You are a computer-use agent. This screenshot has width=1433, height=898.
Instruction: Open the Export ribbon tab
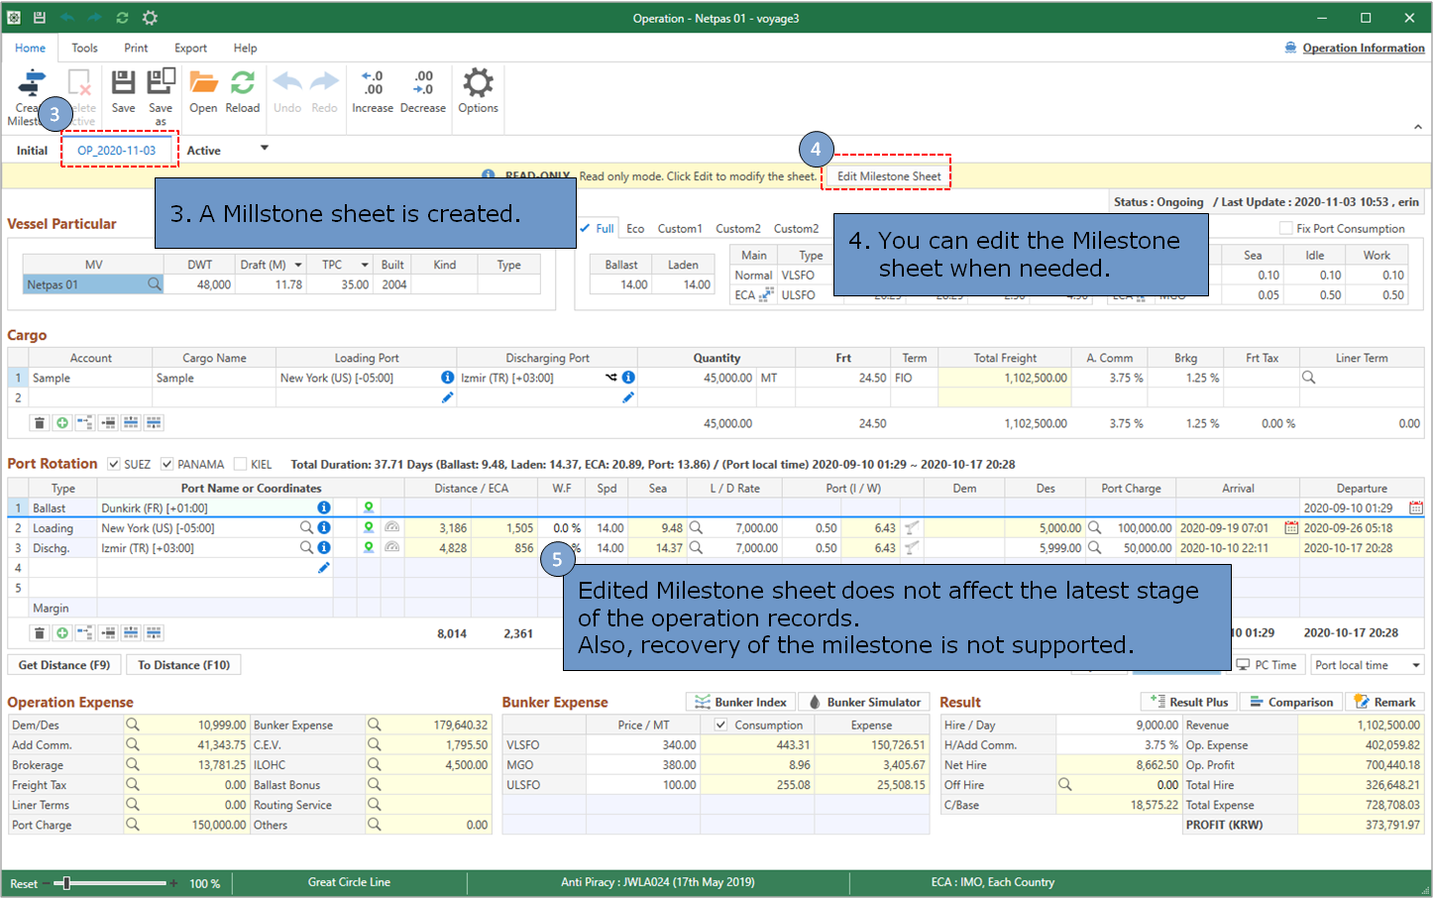click(x=190, y=48)
